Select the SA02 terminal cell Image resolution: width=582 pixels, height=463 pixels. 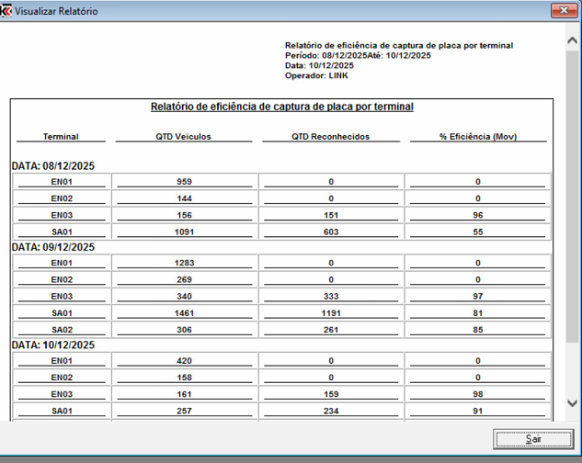(x=62, y=329)
